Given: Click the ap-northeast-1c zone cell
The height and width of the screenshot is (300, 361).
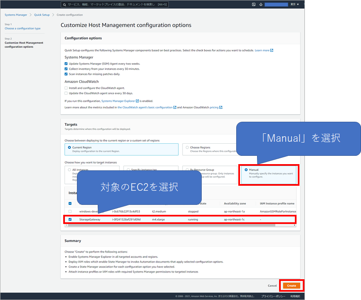Looking at the screenshot, I should click(235, 219).
